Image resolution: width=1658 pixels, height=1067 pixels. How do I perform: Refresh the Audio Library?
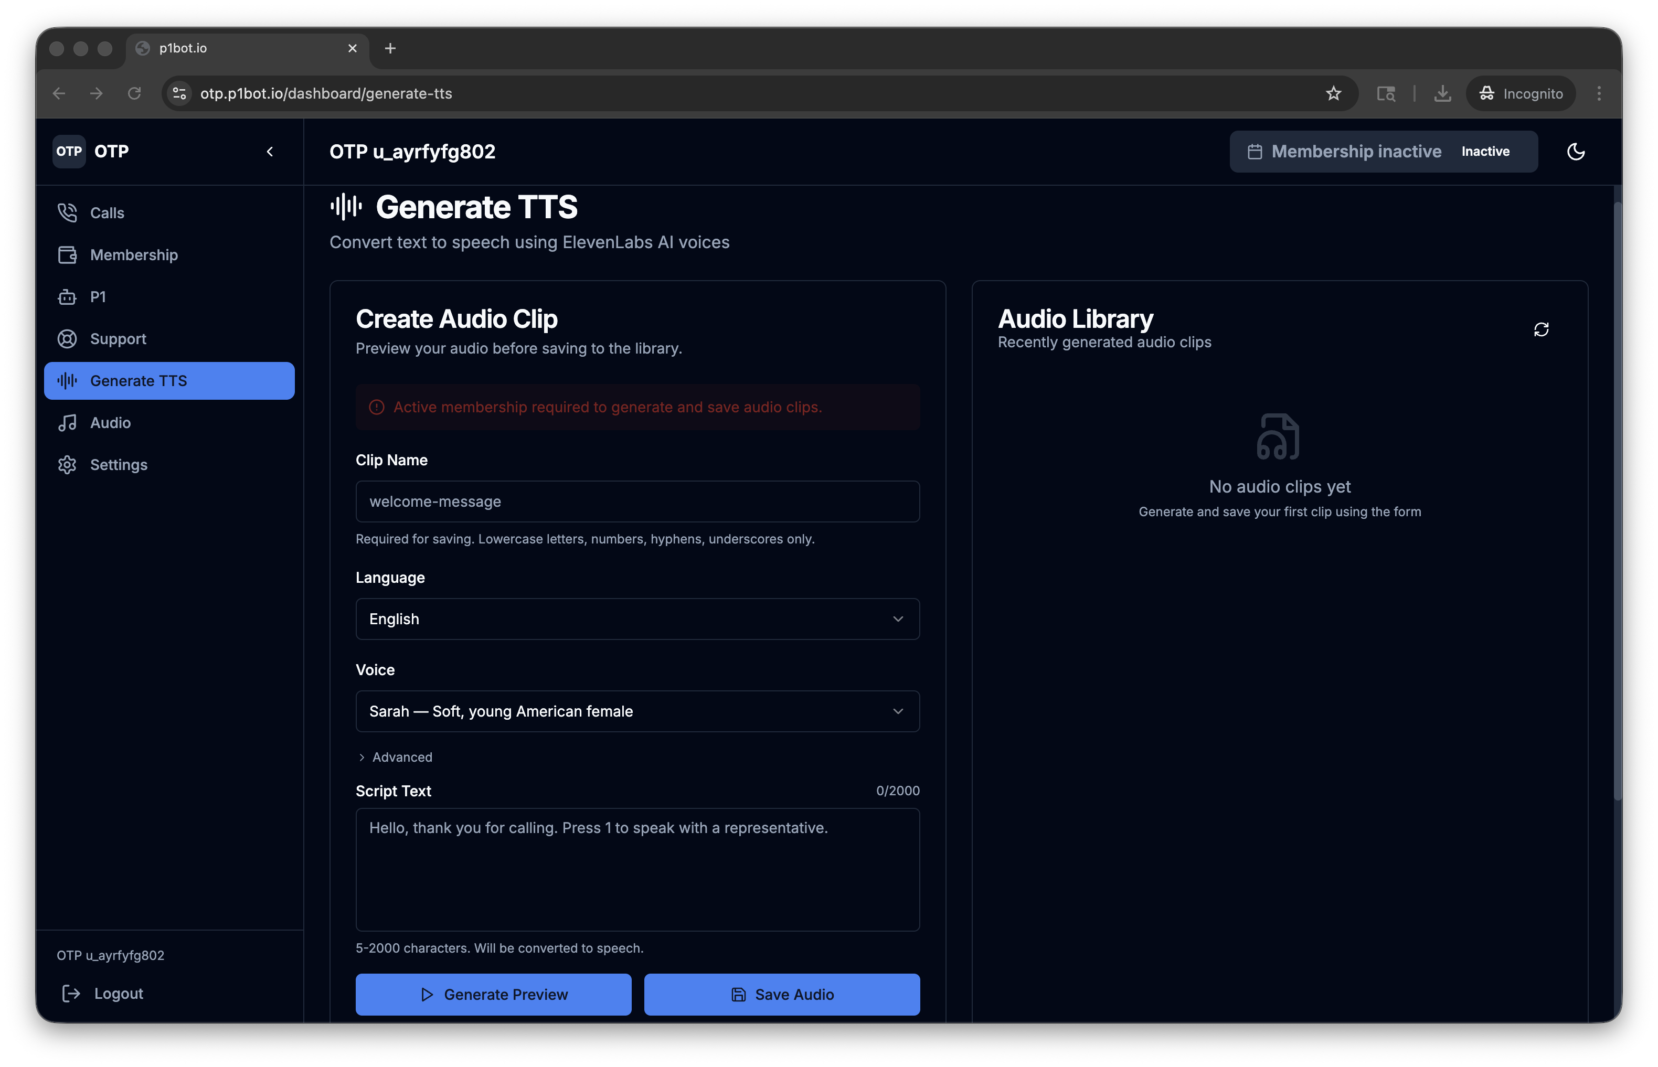[1541, 329]
